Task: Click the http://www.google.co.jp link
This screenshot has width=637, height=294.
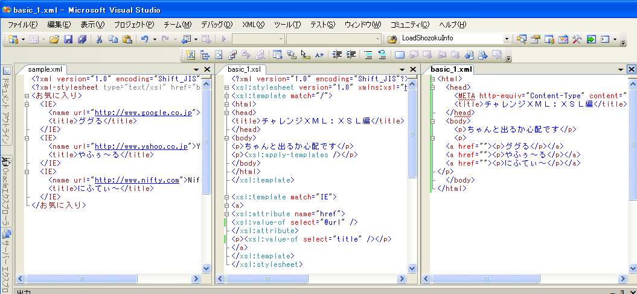Action: click(143, 113)
